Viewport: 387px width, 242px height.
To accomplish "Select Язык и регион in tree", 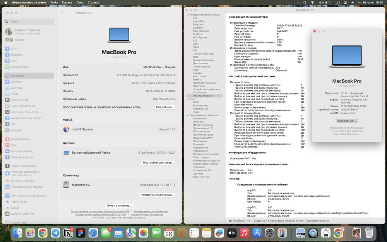I will 201,177.
